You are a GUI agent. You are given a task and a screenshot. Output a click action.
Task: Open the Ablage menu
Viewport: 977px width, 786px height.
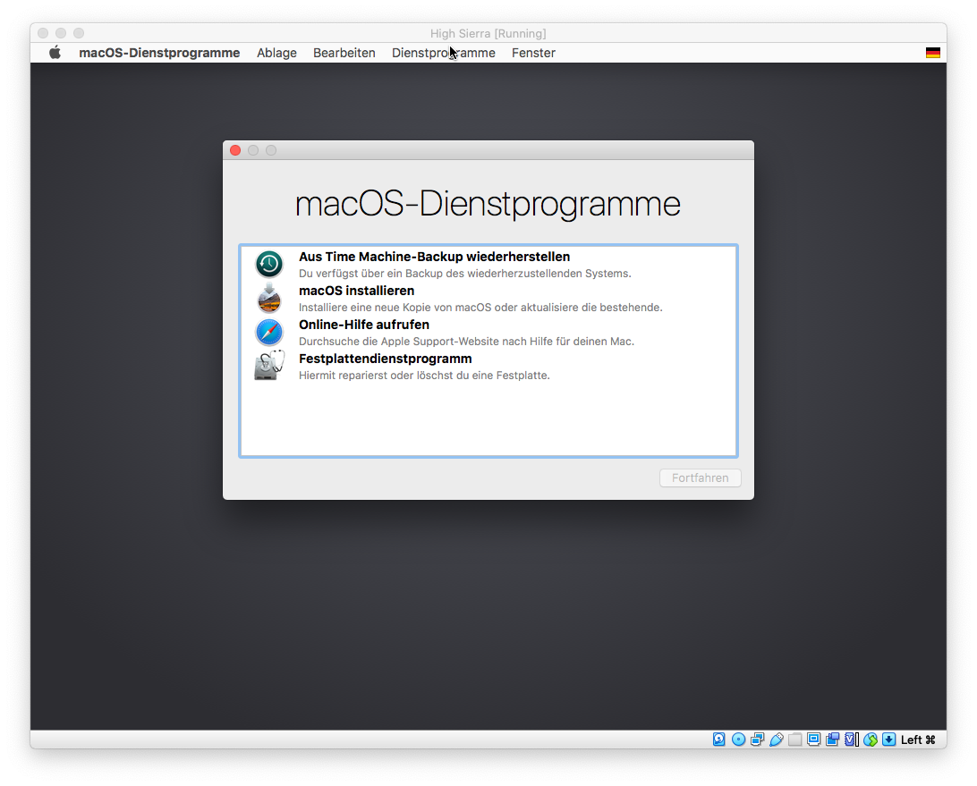pos(276,53)
